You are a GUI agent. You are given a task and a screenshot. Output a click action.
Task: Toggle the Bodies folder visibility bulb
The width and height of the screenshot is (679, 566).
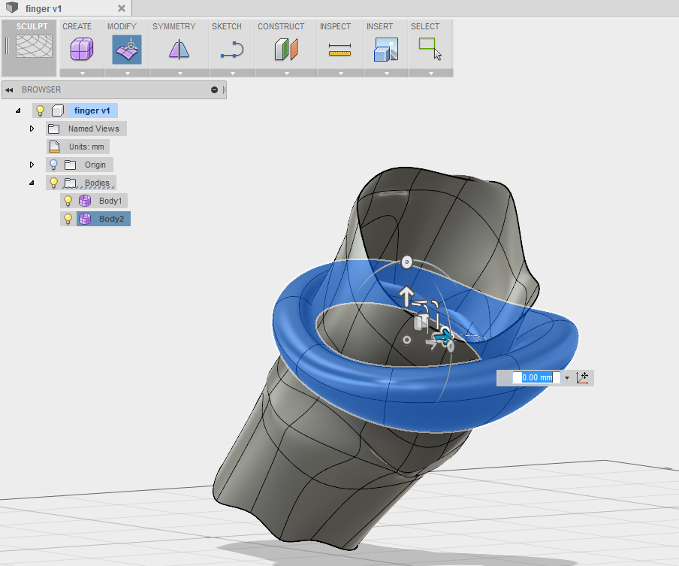pyautogui.click(x=53, y=183)
